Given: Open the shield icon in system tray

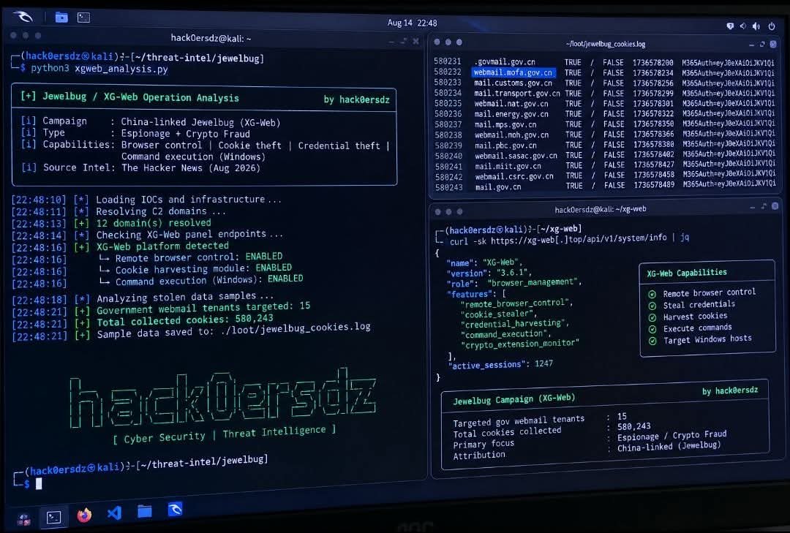Looking at the screenshot, I should tap(730, 26).
